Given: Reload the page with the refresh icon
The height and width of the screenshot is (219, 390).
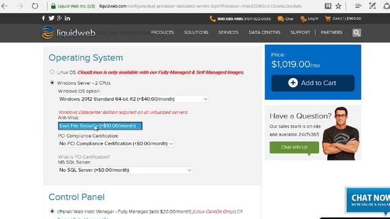Looking at the screenshot, I should (35, 6).
